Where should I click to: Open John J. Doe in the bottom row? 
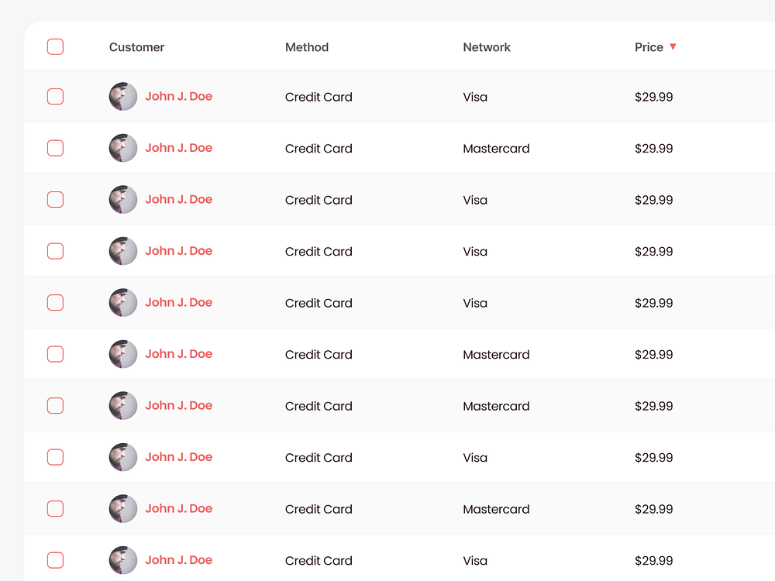point(179,560)
